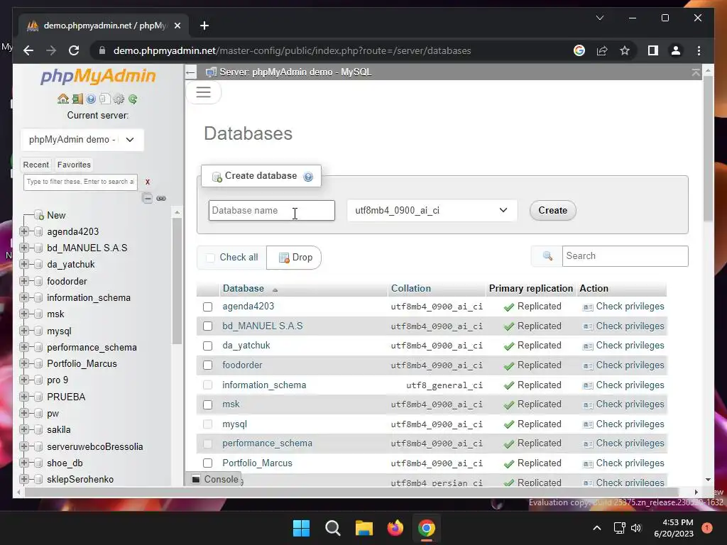Focus the databases Search field
The width and height of the screenshot is (727, 545).
[x=625, y=255]
